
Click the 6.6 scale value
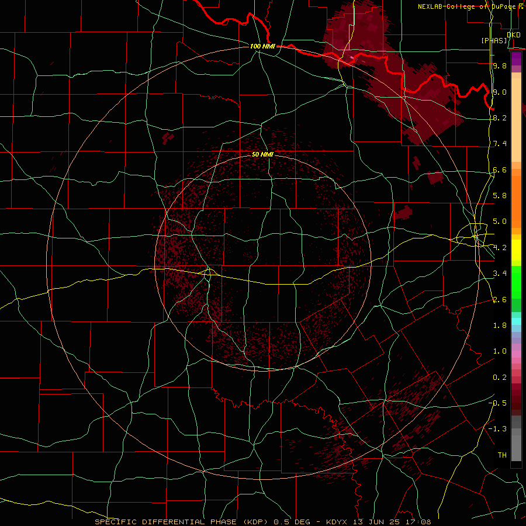coord(500,169)
